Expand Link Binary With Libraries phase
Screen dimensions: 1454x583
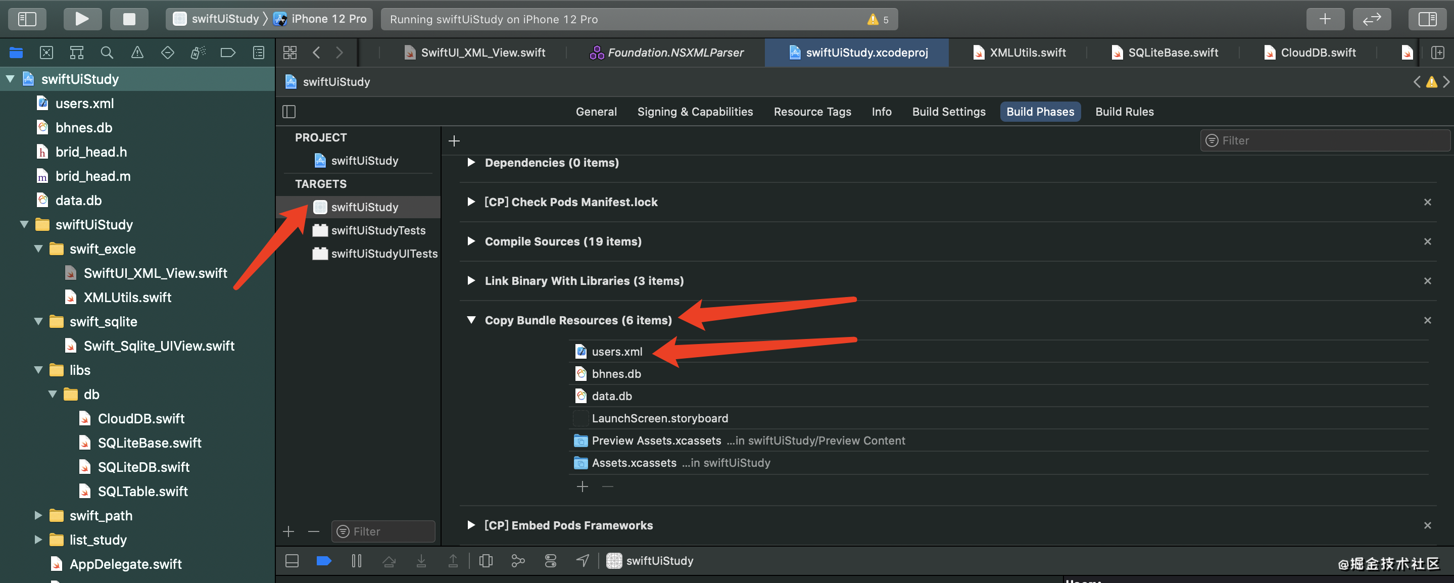pyautogui.click(x=471, y=281)
